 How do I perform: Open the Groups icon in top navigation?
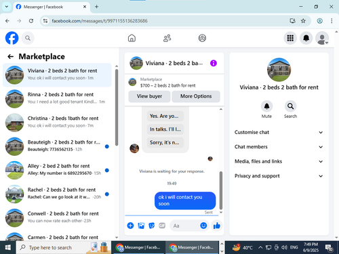pos(202,38)
